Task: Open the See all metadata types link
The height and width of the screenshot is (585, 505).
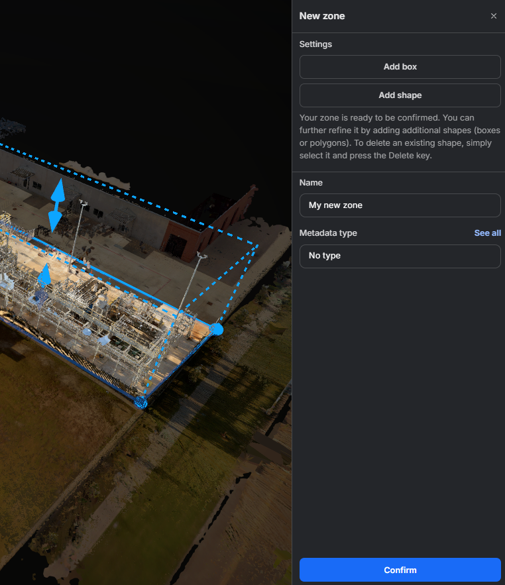Action: pyautogui.click(x=487, y=233)
